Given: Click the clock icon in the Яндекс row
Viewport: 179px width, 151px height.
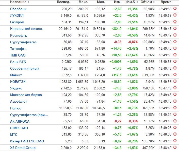Looking at the screenshot, I should coord(175,88).
